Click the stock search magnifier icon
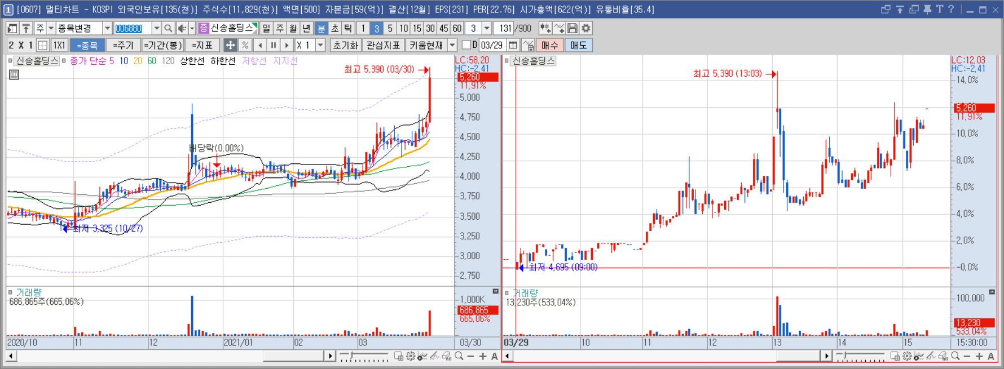Screen dimensions: 1004x369 pyautogui.click(x=168, y=28)
